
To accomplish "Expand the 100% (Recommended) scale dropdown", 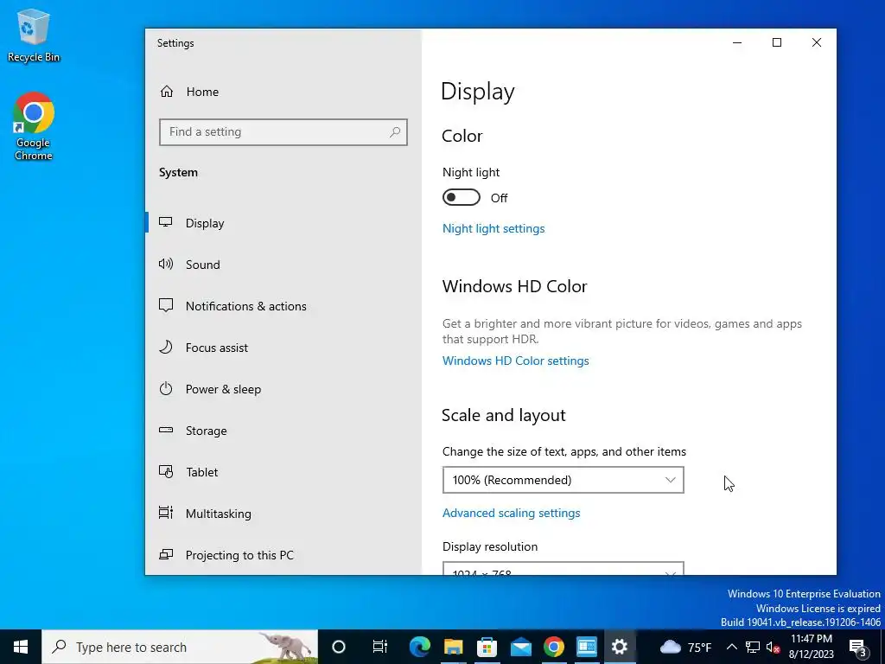I will (x=563, y=480).
